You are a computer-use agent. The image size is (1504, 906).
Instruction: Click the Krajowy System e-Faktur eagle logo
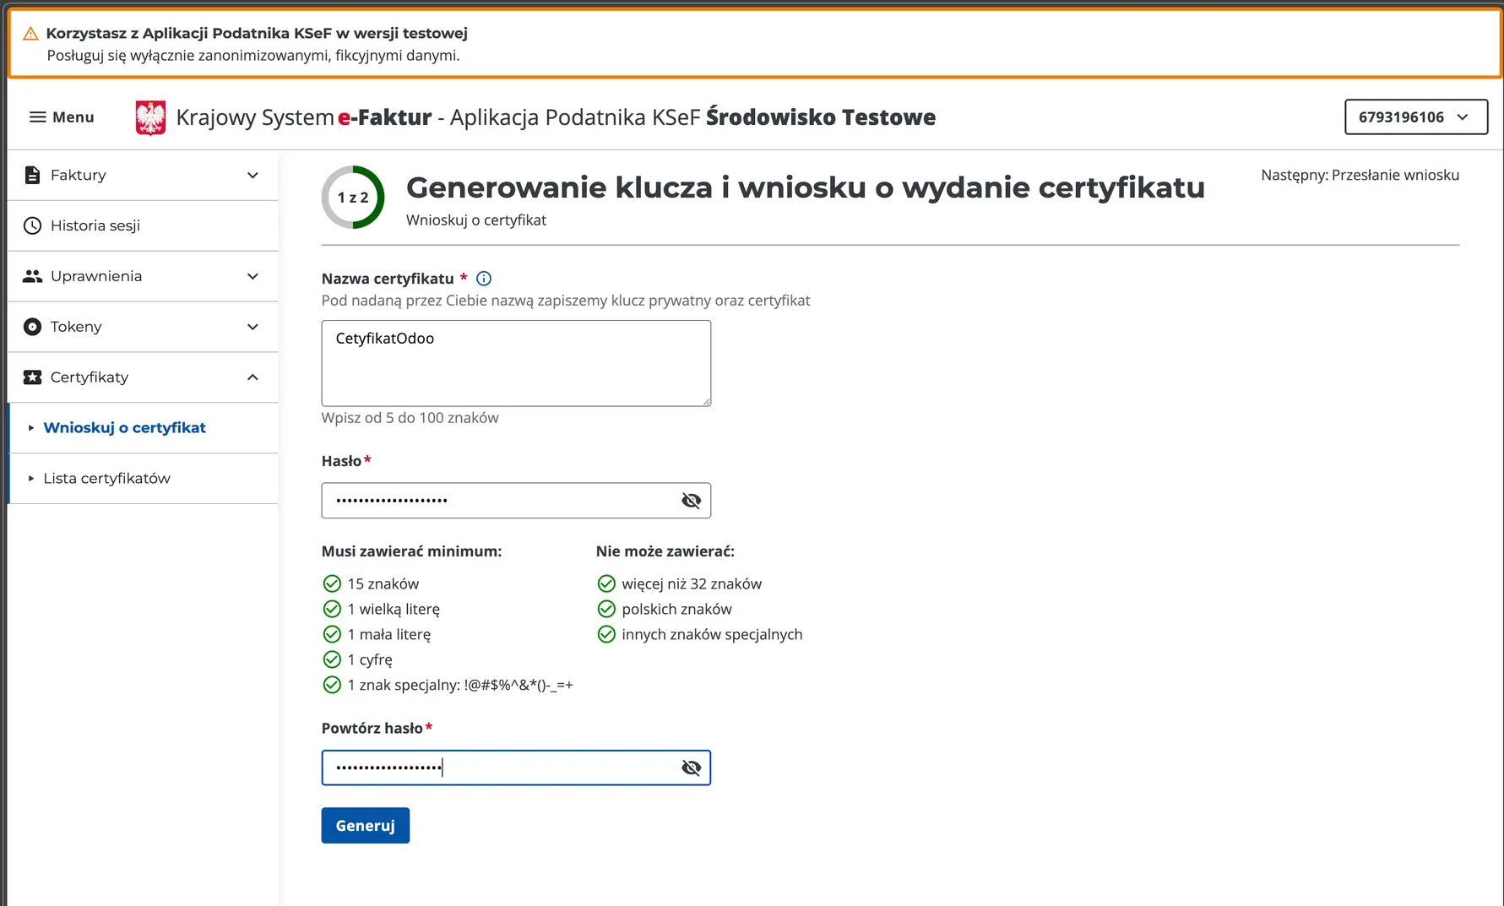150,117
